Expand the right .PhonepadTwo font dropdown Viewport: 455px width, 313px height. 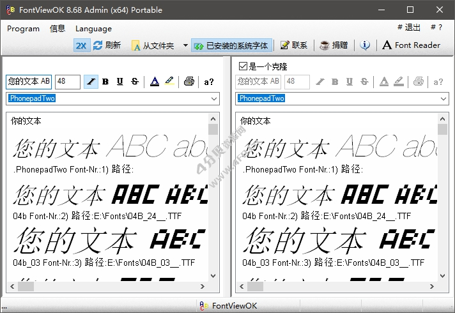coord(443,99)
